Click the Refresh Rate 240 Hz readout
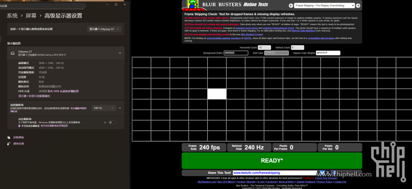This screenshot has height=189, width=412. click(x=254, y=148)
